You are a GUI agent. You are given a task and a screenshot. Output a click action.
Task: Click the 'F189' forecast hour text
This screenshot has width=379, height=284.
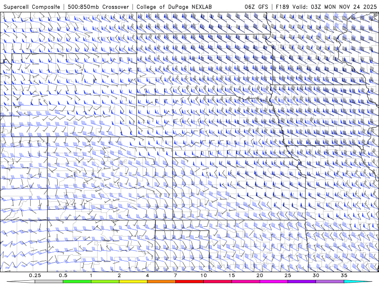point(282,7)
